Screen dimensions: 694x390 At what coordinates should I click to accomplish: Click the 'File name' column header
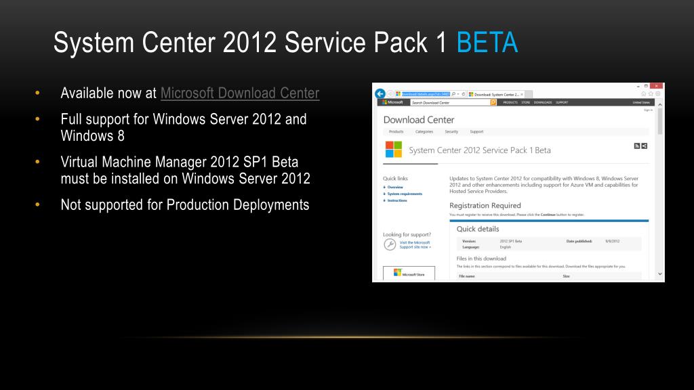466,276
